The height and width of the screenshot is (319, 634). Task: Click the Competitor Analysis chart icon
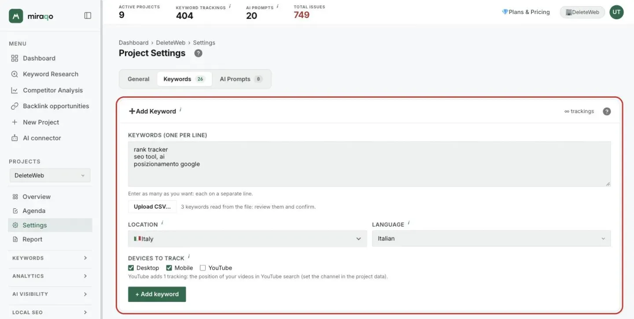[x=15, y=90]
